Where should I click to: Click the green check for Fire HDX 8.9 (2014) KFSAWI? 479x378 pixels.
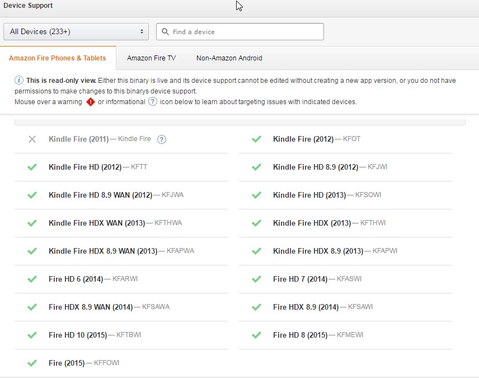[x=257, y=307]
